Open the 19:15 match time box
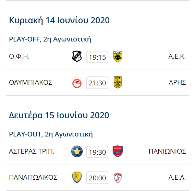This screenshot has width=195, height=191. pos(97,57)
